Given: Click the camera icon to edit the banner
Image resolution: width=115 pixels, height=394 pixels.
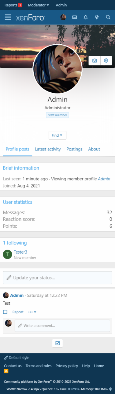Looking at the screenshot, I should (95, 61).
